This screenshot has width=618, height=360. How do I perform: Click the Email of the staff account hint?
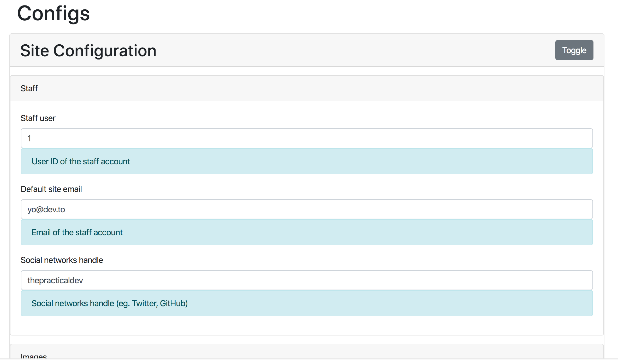tap(77, 232)
